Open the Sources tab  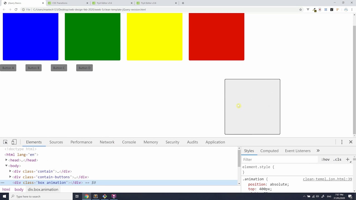(56, 142)
